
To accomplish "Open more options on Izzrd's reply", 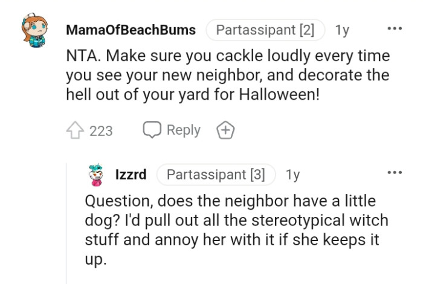I will pyautogui.click(x=395, y=173).
